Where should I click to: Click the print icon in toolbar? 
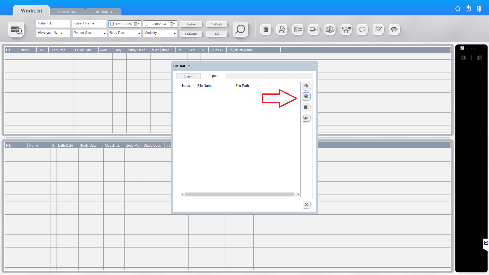[394, 30]
